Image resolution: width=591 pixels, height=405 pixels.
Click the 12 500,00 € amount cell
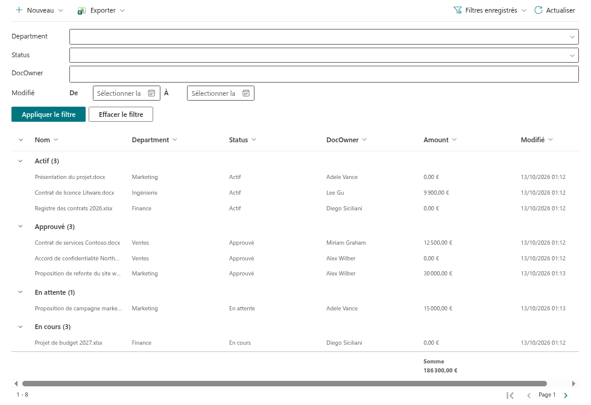click(438, 243)
